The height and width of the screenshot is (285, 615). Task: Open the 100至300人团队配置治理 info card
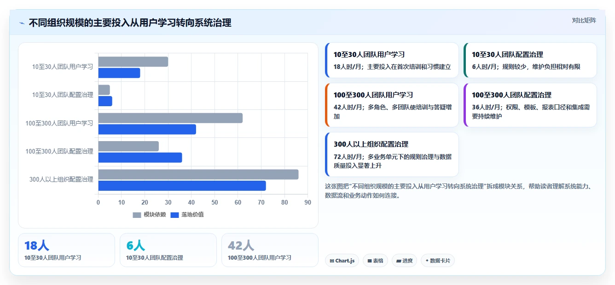[x=530, y=105]
